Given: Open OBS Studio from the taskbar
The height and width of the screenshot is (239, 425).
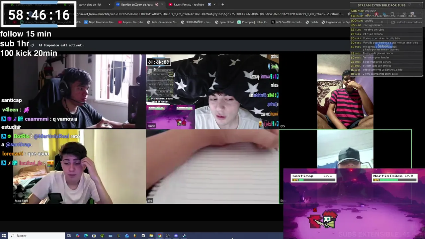Looking at the screenshot, I should [x=168, y=236].
